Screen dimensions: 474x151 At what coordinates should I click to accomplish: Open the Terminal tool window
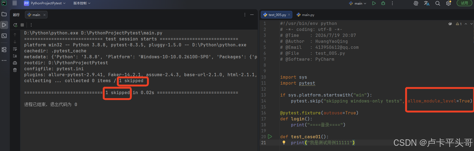point(4,36)
